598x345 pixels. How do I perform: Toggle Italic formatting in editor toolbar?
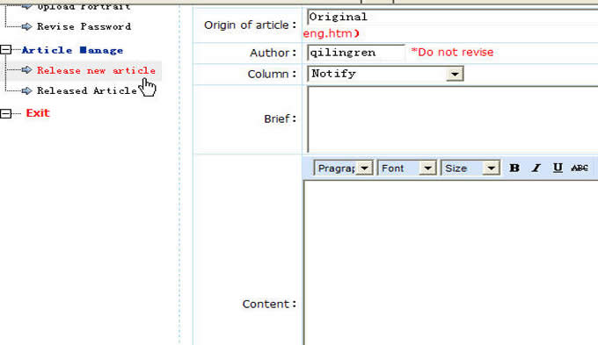click(x=536, y=168)
